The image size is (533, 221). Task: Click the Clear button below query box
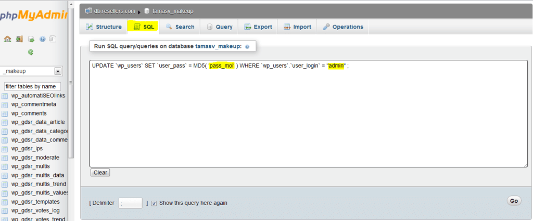click(x=100, y=173)
